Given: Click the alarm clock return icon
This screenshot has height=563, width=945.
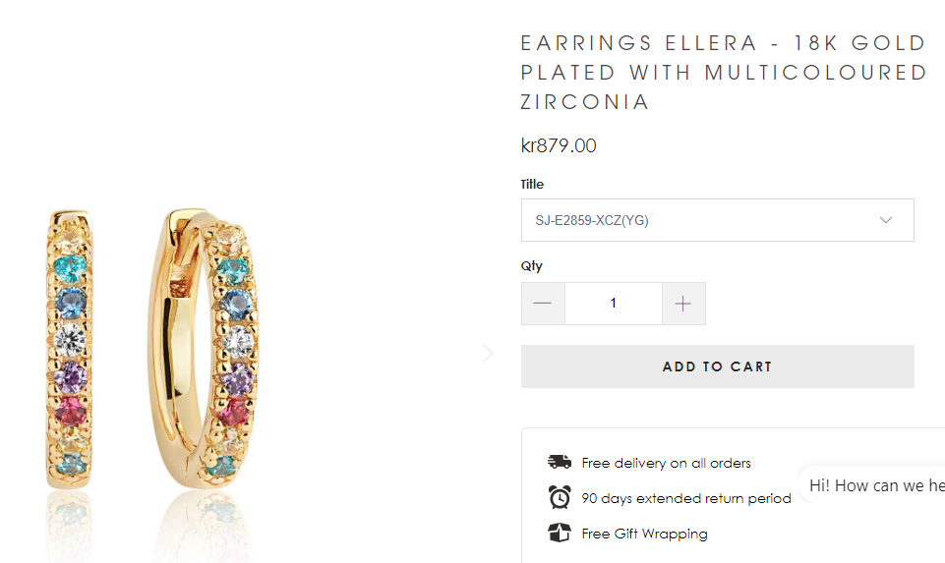Looking at the screenshot, I should (560, 497).
